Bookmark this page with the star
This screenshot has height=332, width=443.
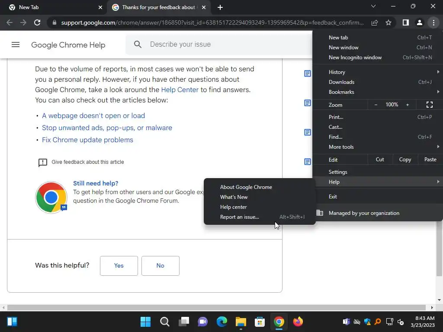point(388,22)
